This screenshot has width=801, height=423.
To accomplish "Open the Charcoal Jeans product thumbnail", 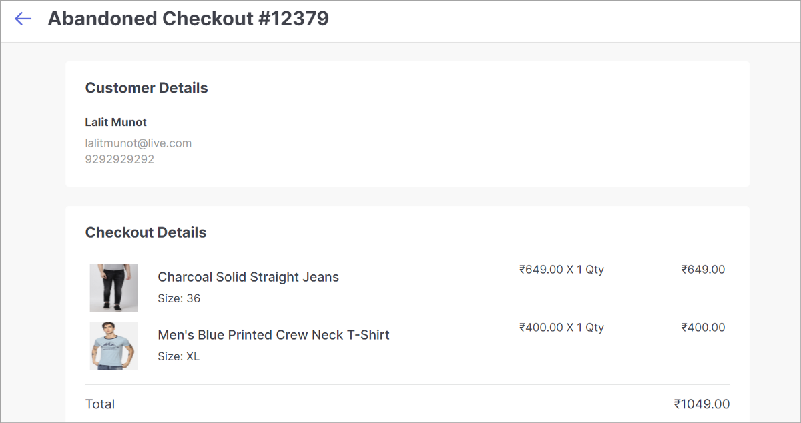I will point(114,288).
